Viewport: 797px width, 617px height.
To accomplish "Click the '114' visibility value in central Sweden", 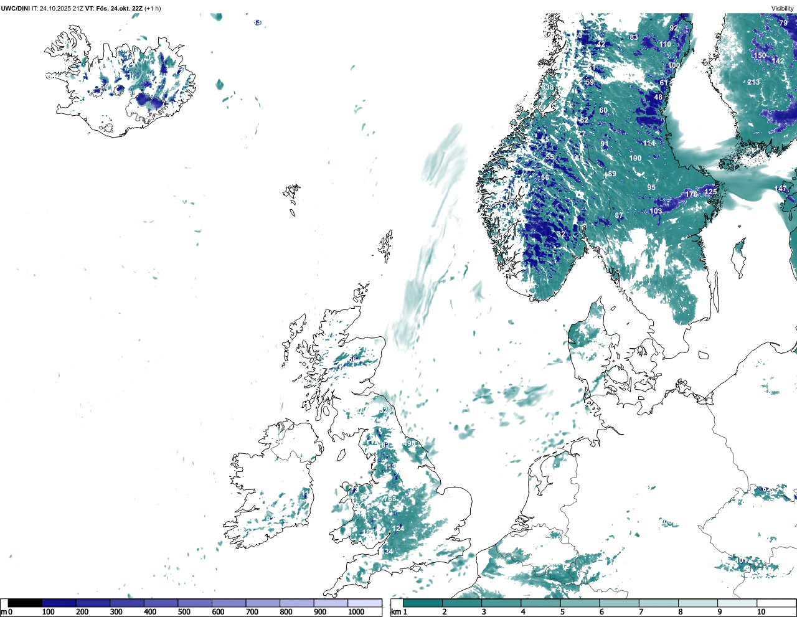I will (x=649, y=143).
